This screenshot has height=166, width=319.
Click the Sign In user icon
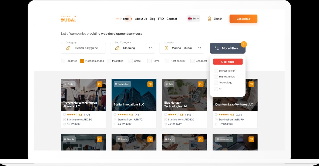click(x=209, y=19)
